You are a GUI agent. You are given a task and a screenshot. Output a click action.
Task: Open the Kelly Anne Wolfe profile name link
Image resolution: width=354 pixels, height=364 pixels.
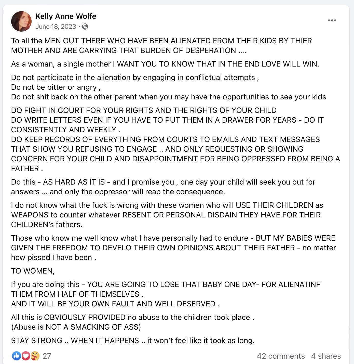66,16
